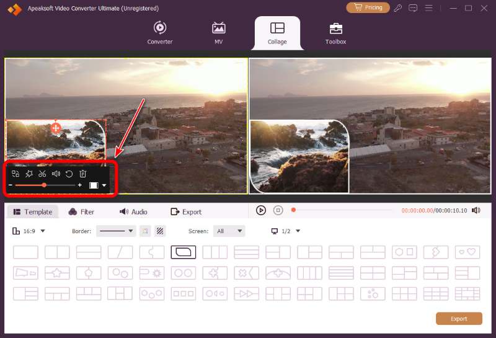Switch to the Filter tab
Image resolution: width=496 pixels, height=338 pixels.
[81, 211]
